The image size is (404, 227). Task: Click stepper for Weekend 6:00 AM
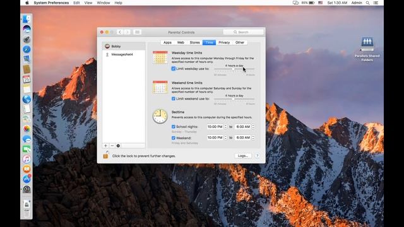253,137
